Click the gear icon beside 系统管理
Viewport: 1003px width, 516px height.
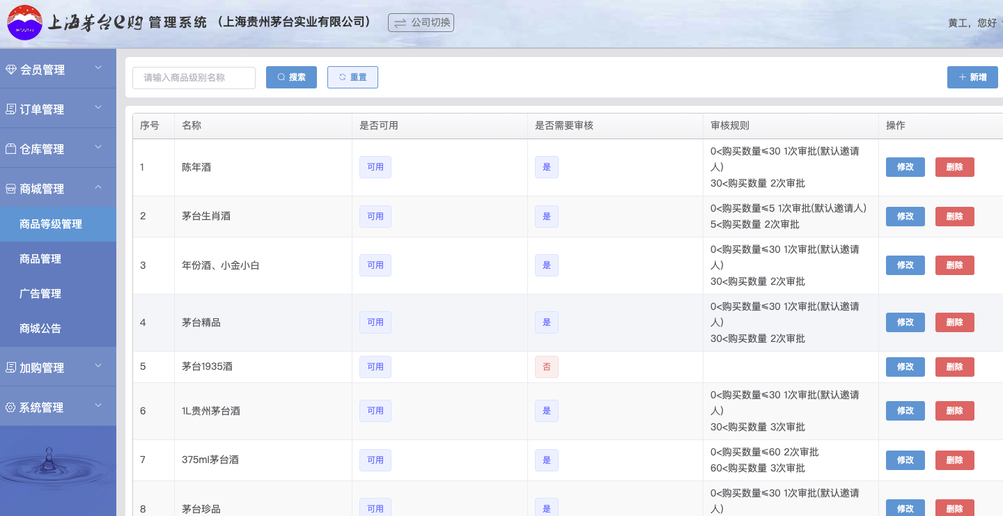[10, 407]
